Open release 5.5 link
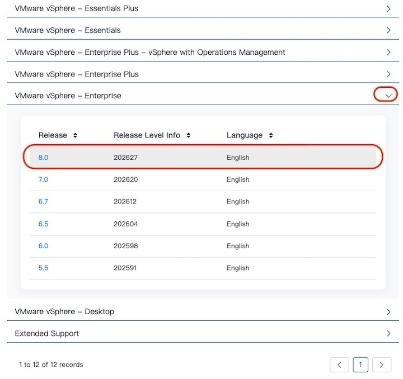The height and width of the screenshot is (379, 403). (43, 268)
